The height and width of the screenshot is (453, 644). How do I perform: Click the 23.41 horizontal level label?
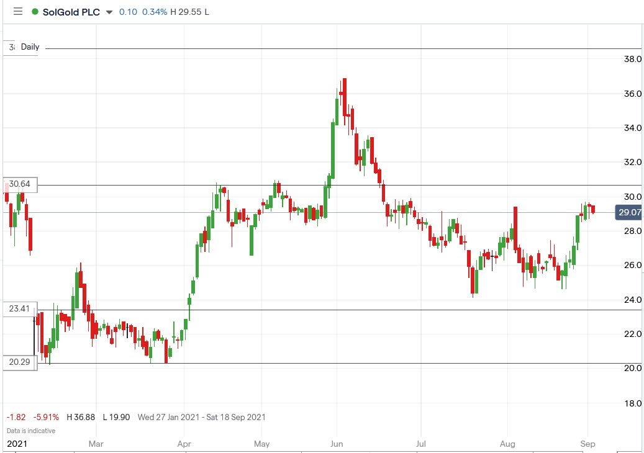click(19, 308)
